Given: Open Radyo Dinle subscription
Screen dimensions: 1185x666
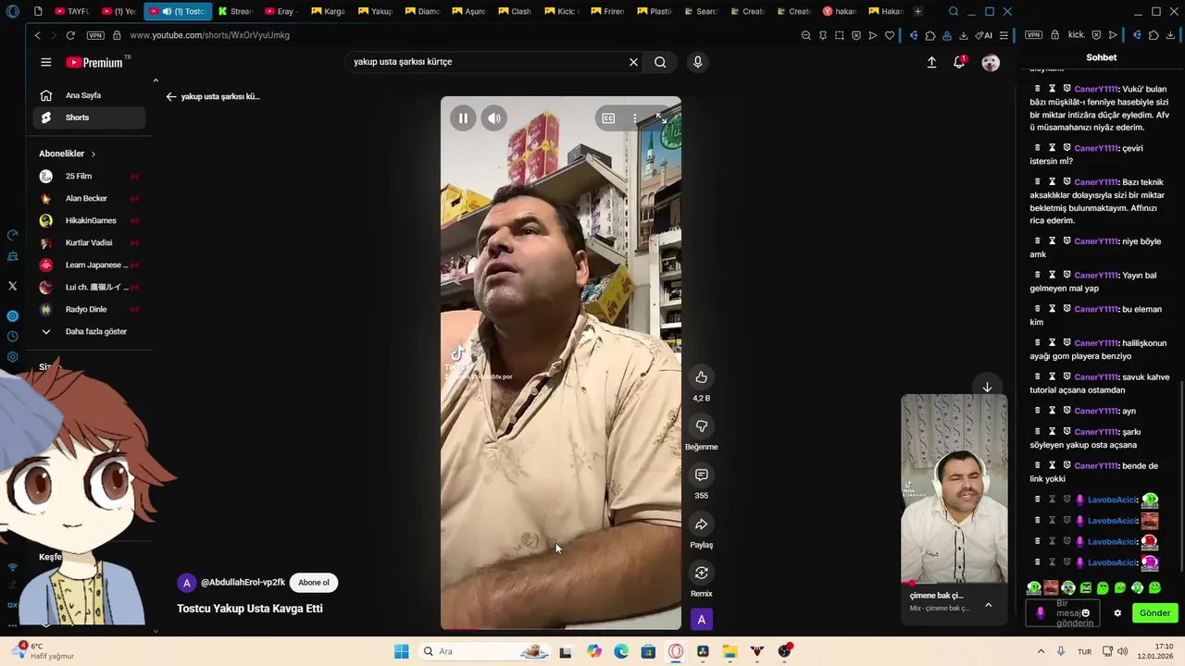Looking at the screenshot, I should coord(89,309).
